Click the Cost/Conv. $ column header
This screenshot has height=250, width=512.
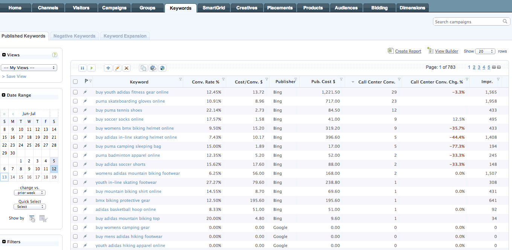(x=248, y=82)
